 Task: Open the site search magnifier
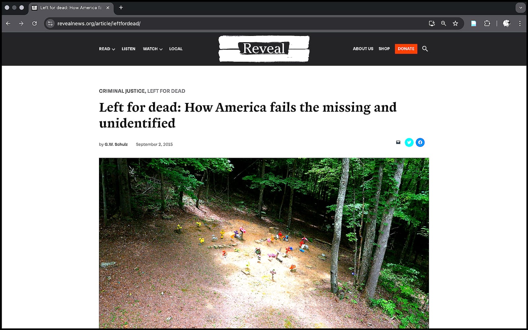pyautogui.click(x=425, y=49)
